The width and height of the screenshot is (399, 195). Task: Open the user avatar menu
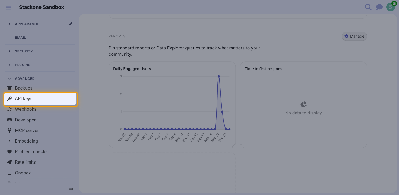click(391, 7)
